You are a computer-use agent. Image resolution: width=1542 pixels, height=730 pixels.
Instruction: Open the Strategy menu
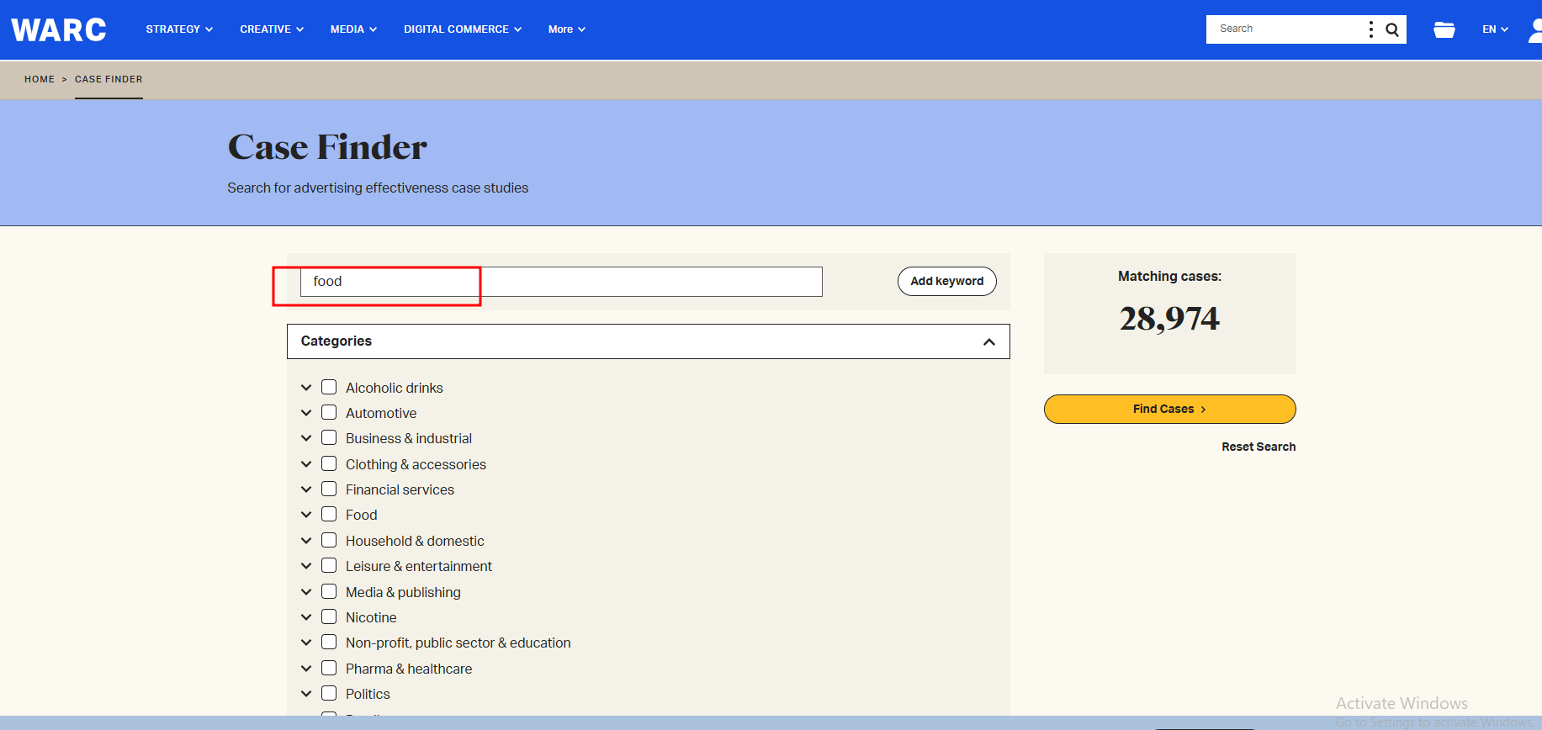click(179, 29)
